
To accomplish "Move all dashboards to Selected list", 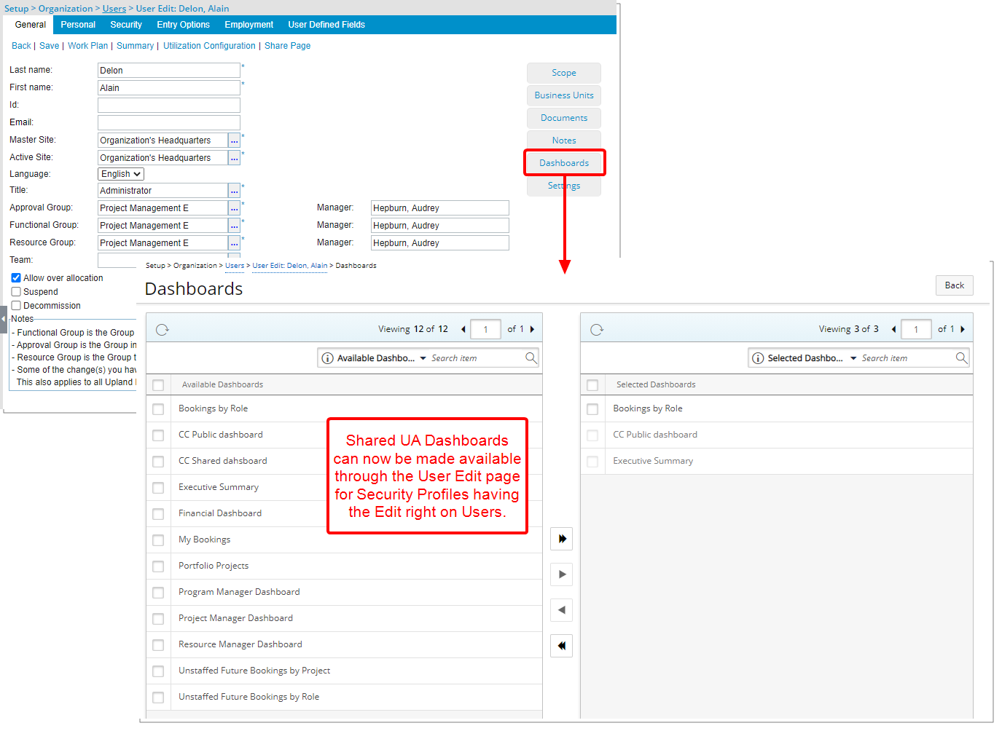I will [561, 539].
